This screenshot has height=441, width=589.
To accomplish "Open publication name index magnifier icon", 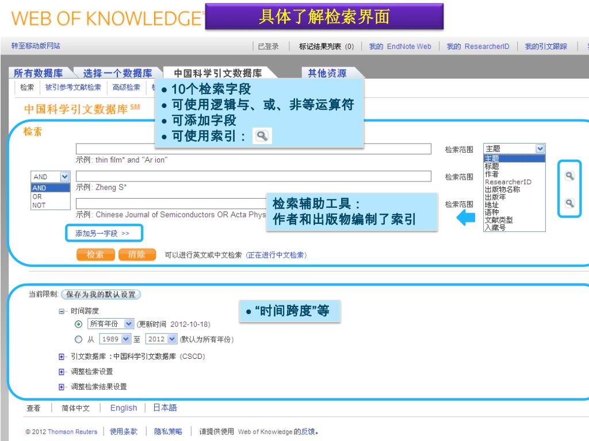I will pyautogui.click(x=569, y=203).
